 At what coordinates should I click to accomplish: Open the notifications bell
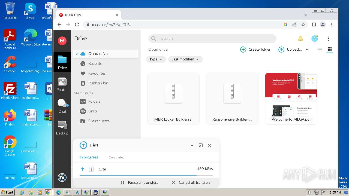point(300,38)
